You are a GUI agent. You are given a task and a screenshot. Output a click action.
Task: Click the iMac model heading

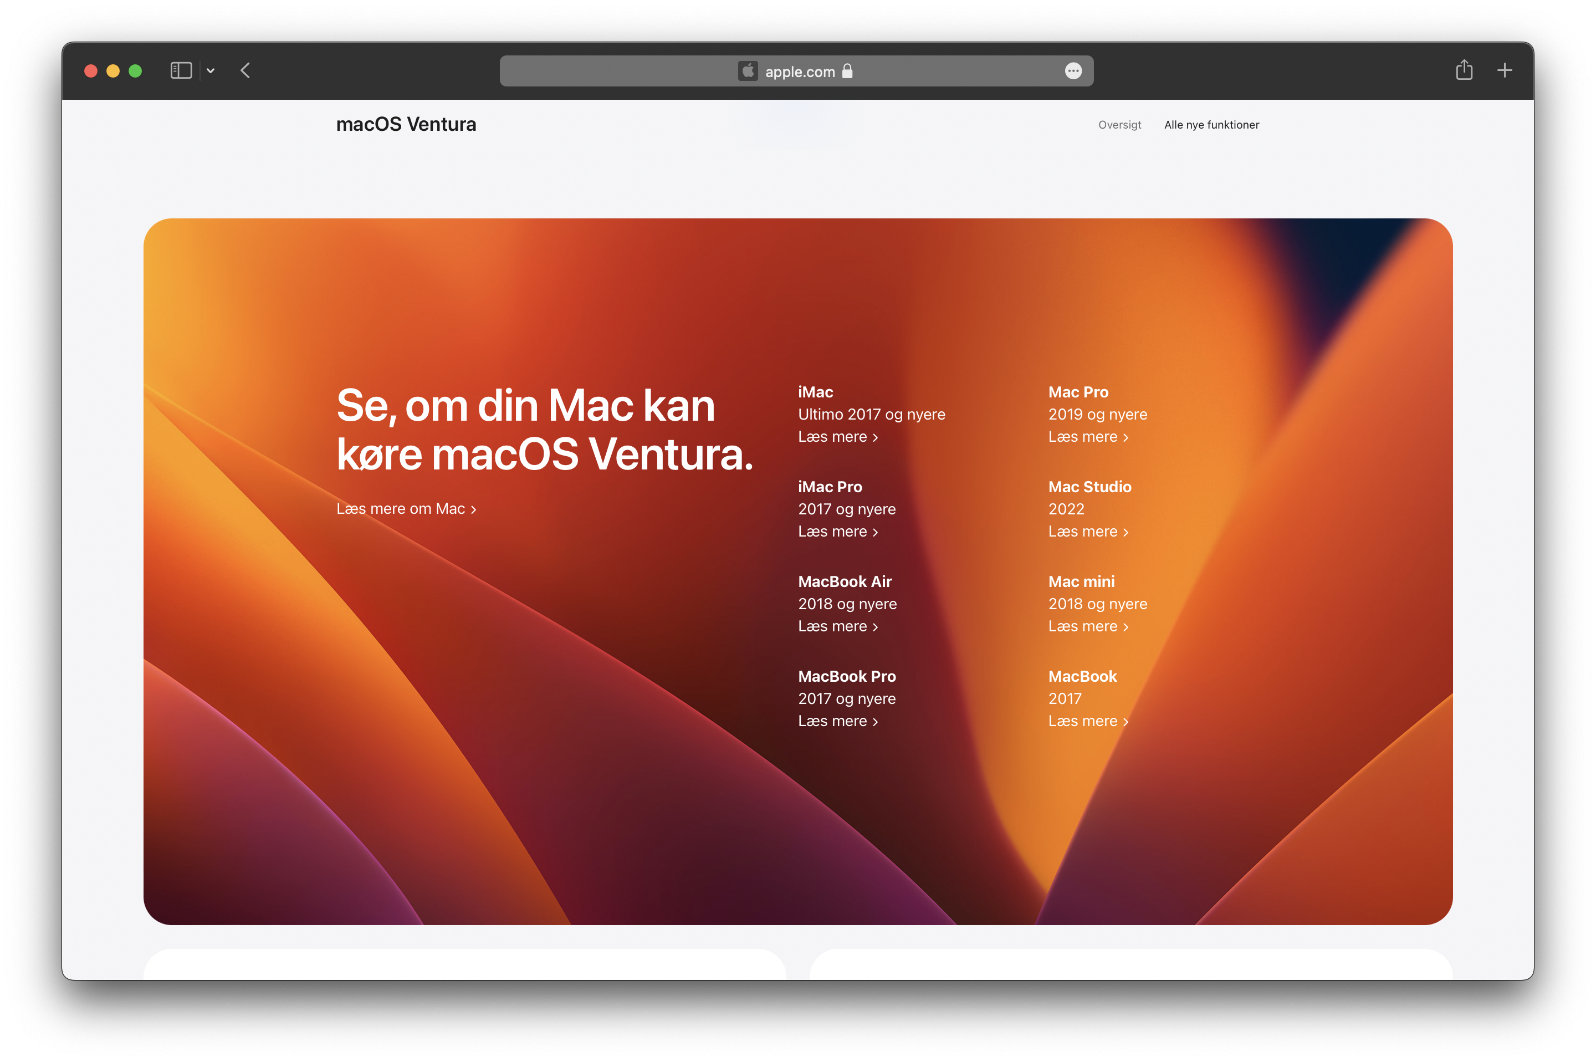(x=815, y=392)
